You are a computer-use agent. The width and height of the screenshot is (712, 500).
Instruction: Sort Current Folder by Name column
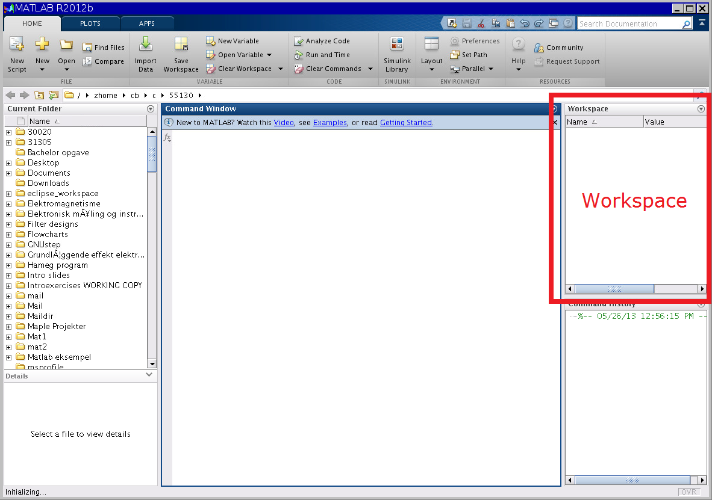[x=87, y=121]
